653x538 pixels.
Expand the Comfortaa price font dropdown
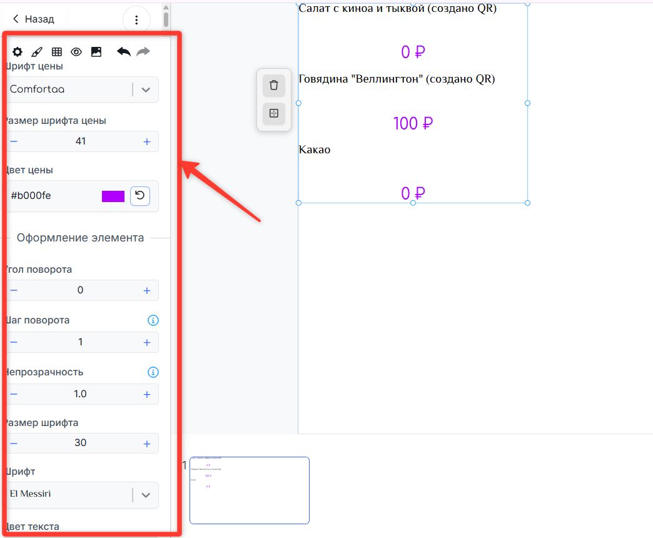coord(146,89)
